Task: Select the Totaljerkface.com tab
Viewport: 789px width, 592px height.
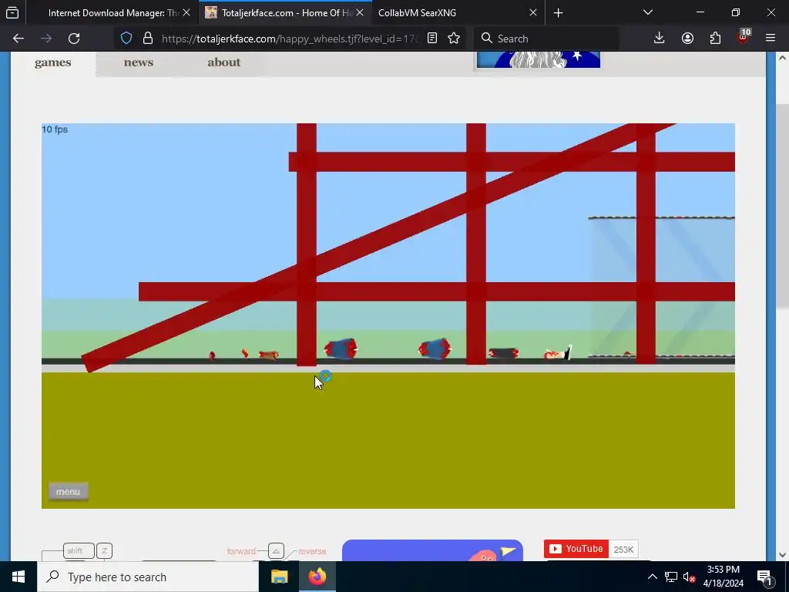Action: (285, 12)
